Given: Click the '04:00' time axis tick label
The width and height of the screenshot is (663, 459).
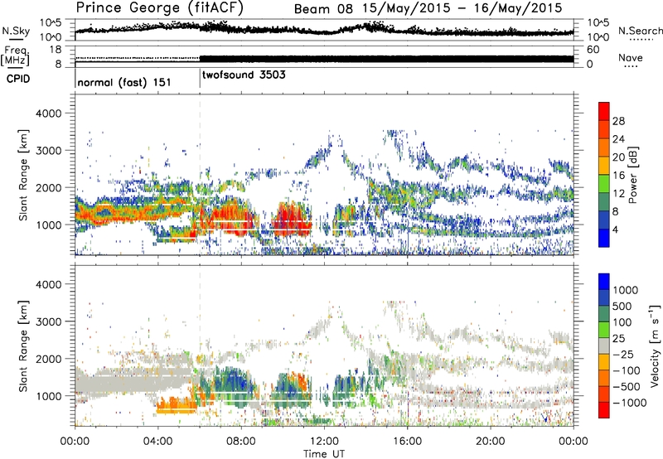Looking at the screenshot, I should tap(158, 442).
